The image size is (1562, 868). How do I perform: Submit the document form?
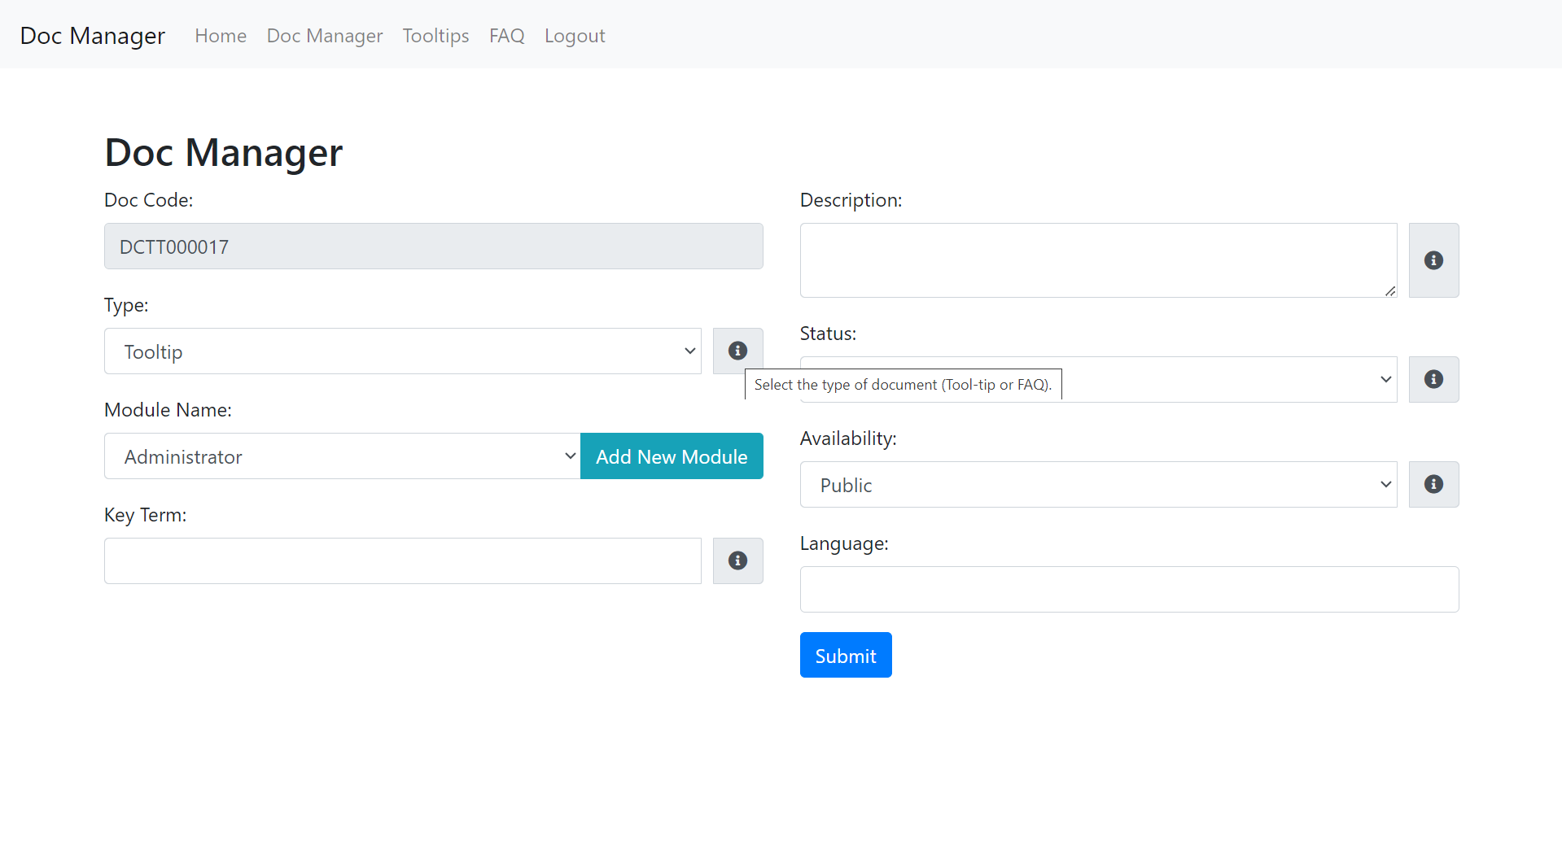point(845,655)
